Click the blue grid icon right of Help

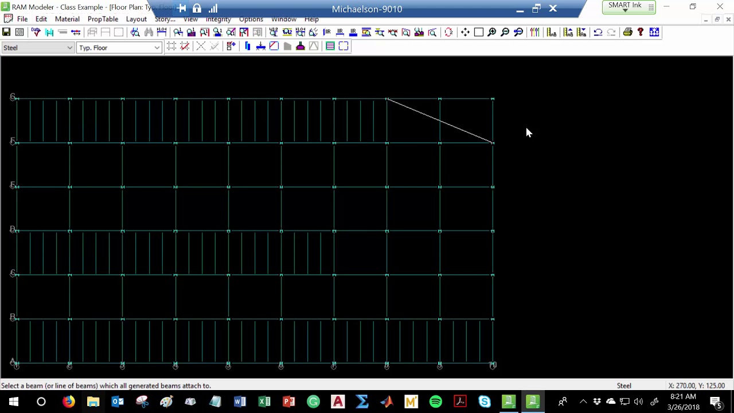click(654, 32)
